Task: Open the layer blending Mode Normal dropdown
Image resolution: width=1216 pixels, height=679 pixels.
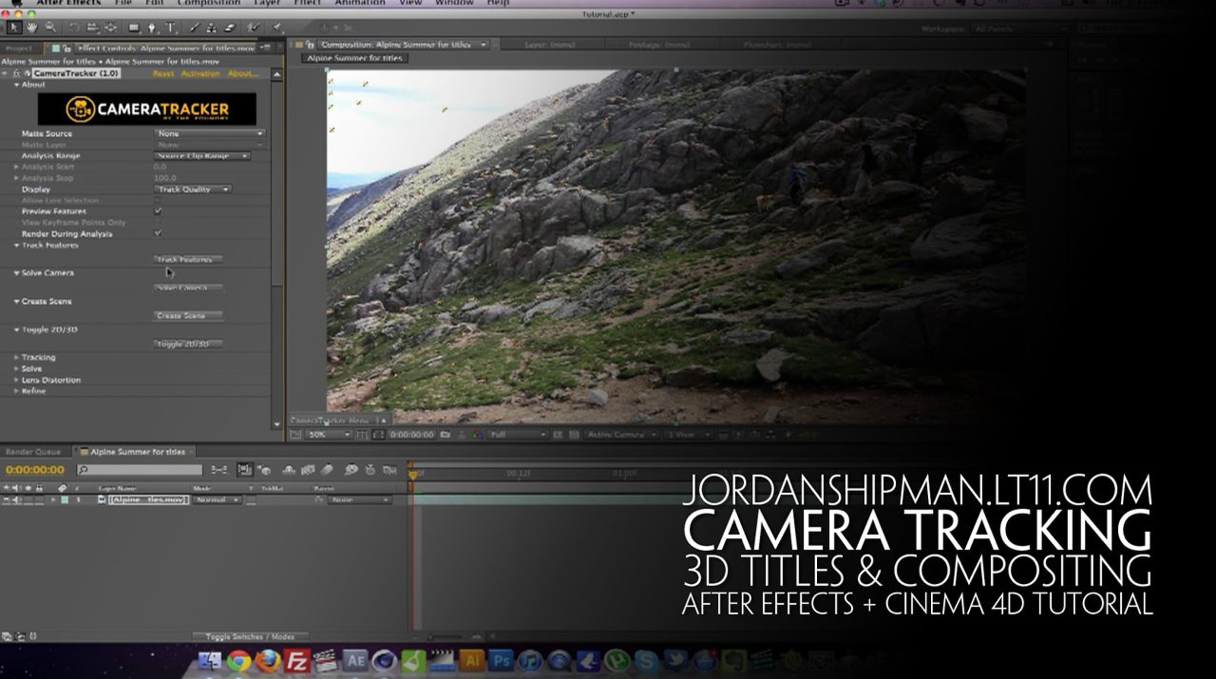Action: tap(217, 500)
